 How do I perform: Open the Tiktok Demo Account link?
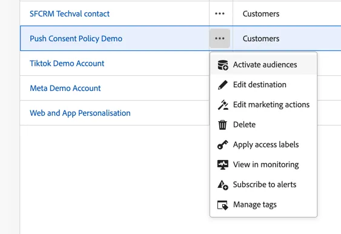(x=67, y=63)
